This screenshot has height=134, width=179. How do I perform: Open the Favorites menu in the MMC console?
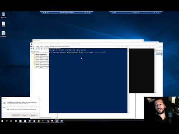46,46
